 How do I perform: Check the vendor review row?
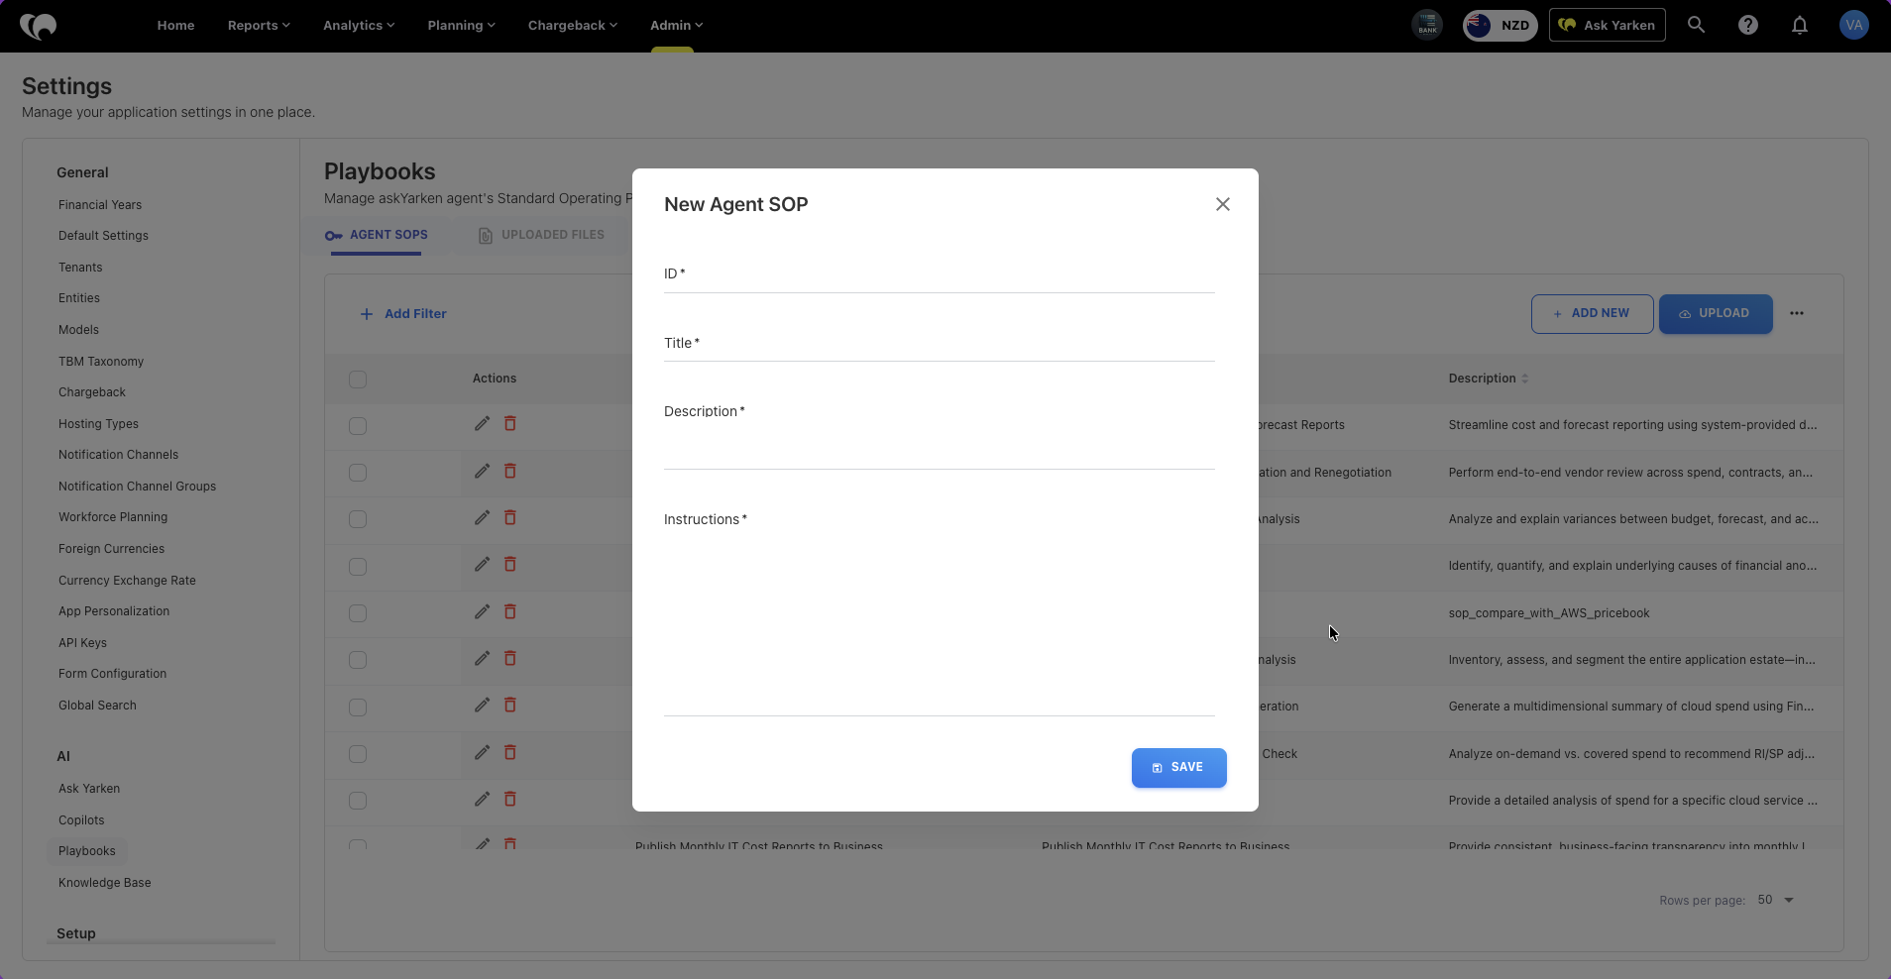click(358, 473)
